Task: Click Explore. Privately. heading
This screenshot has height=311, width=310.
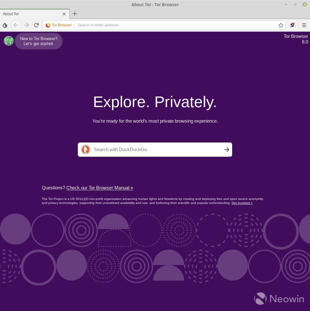Action: tap(155, 102)
